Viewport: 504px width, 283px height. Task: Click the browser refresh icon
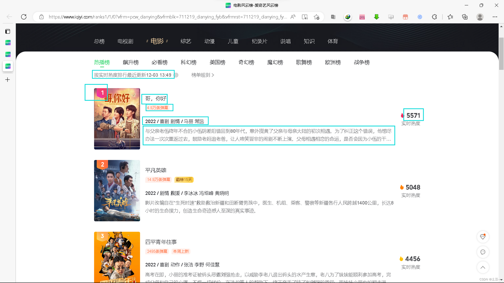(x=24, y=17)
